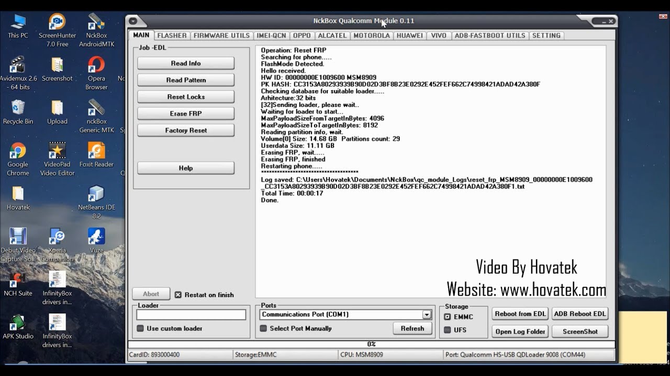Click the operation log text area
670x376 pixels.
coord(430,171)
